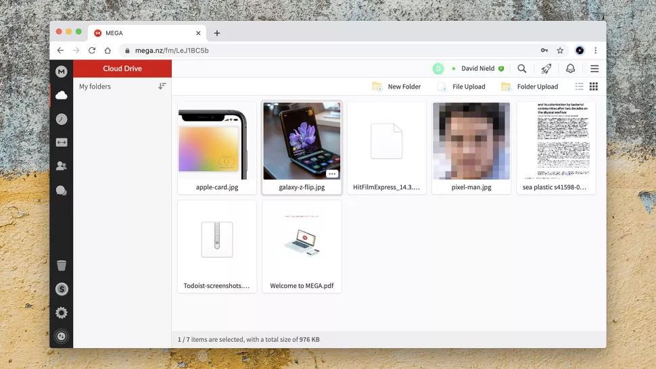Click the browser forward arrow

click(x=76, y=50)
